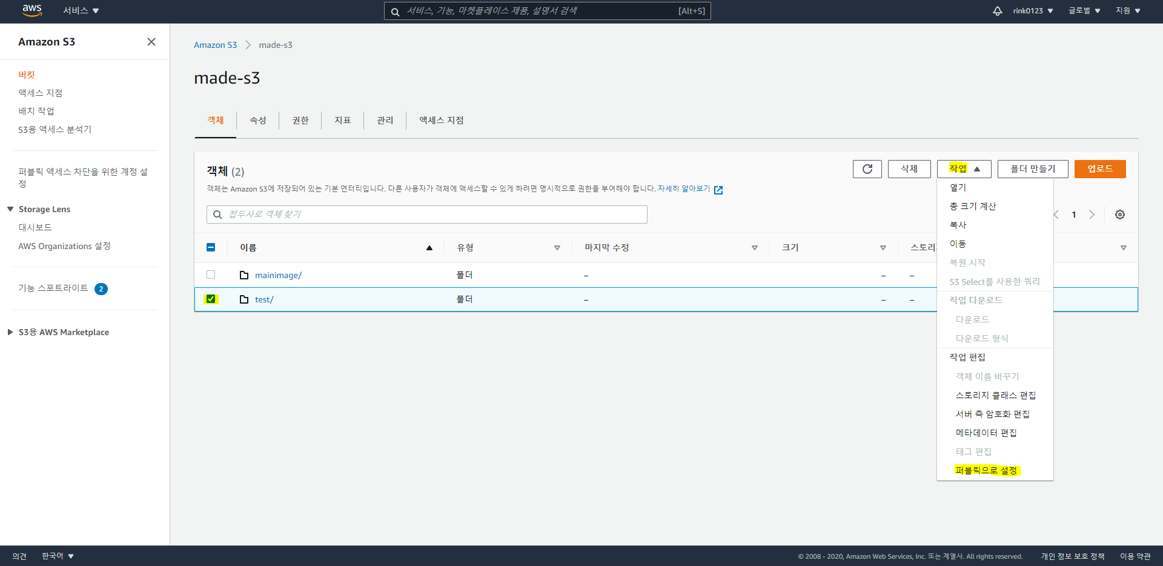Screen dimensions: 1163x566
Task: Click the 폴더 만들기 button
Action: point(1033,169)
